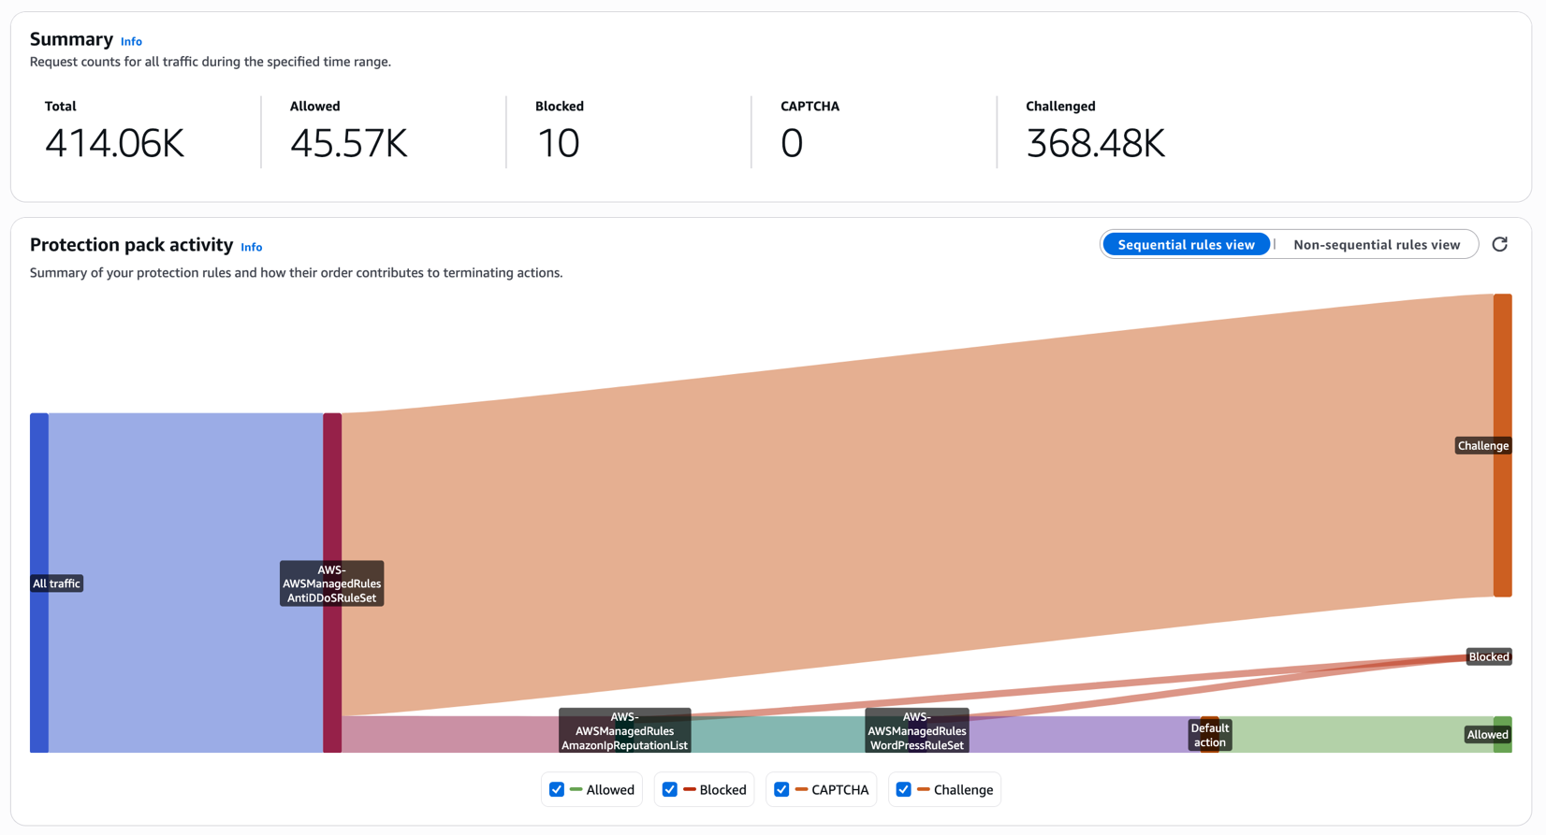Toggle the CAPTCHA legend checkbox
Viewport: 1546px width, 835px height.
pos(781,789)
